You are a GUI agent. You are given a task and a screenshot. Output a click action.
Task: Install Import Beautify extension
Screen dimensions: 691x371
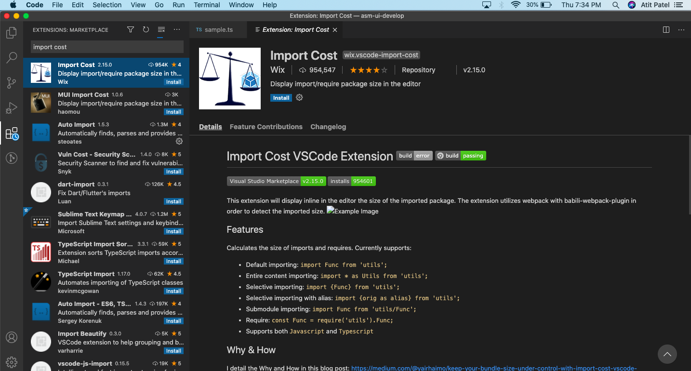pos(173,351)
